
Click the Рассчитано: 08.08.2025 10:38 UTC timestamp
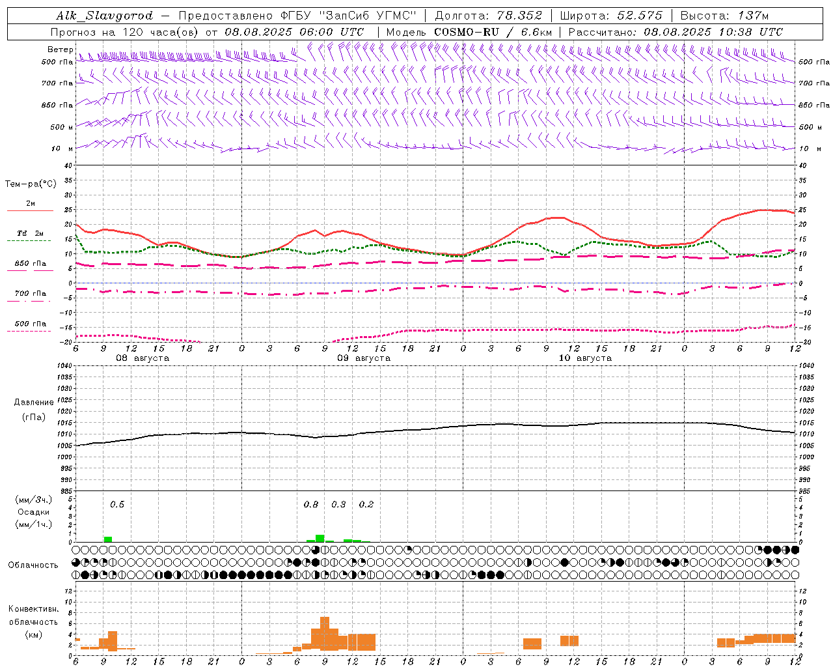click(x=676, y=32)
